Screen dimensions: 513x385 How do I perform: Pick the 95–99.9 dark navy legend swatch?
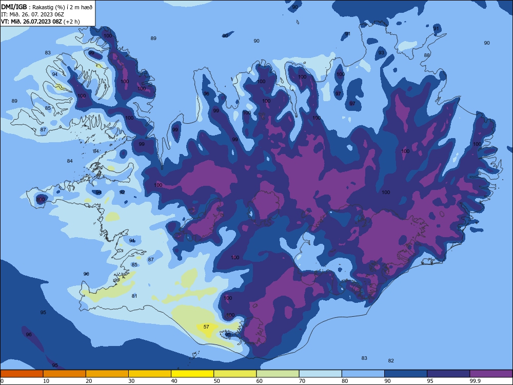(448, 374)
